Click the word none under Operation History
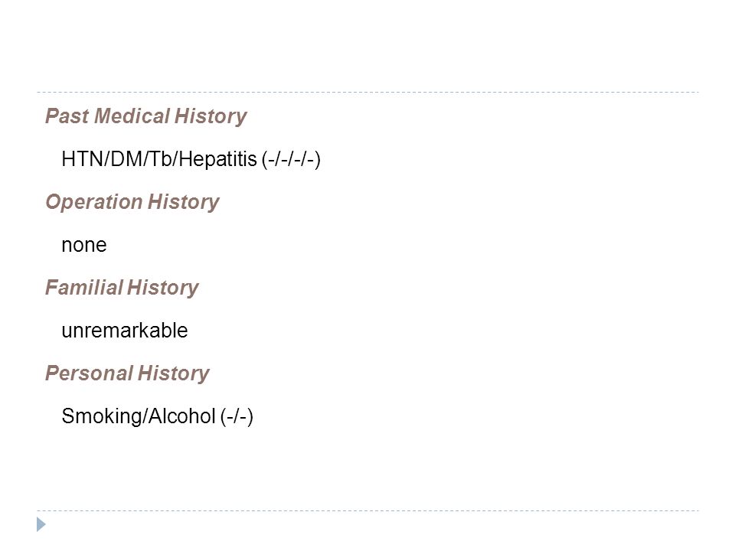The height and width of the screenshot is (551, 735). point(84,246)
